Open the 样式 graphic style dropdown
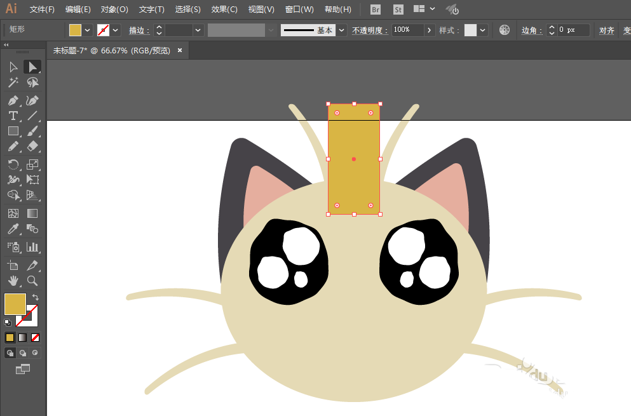Image resolution: width=631 pixels, height=416 pixels. coord(482,30)
